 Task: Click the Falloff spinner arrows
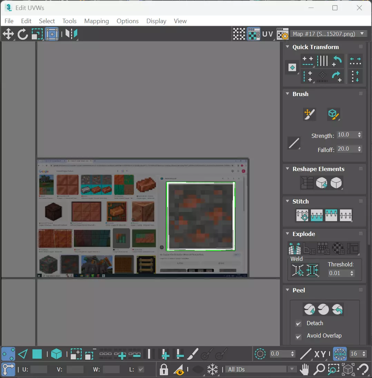click(359, 149)
